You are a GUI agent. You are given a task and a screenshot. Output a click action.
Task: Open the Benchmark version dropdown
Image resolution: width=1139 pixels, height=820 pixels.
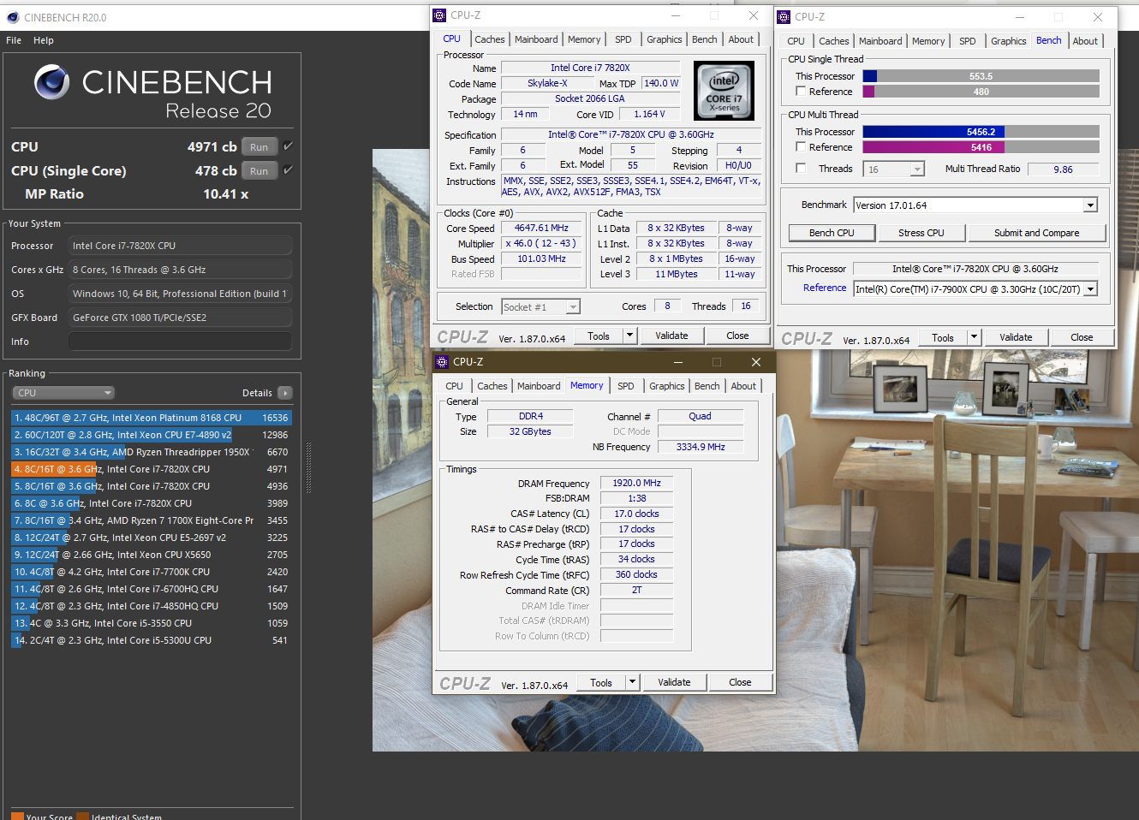[x=1090, y=205]
